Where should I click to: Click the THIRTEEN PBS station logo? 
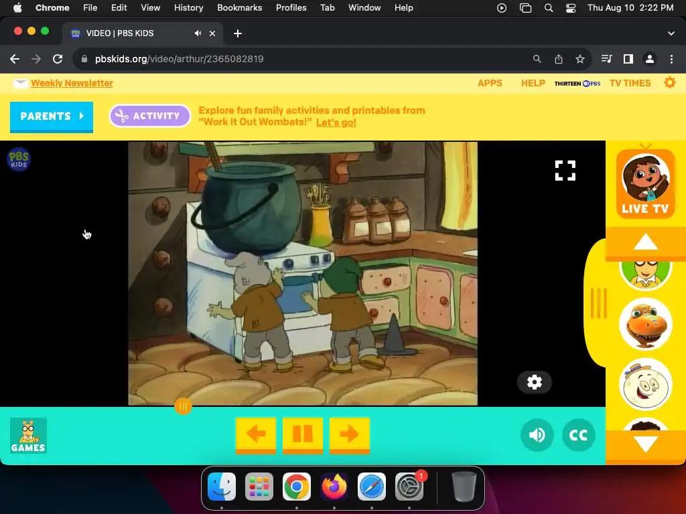point(577,84)
